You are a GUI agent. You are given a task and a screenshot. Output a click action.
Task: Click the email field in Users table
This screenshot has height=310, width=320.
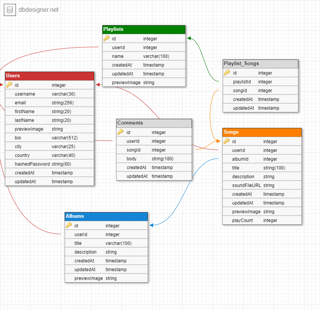click(20, 103)
